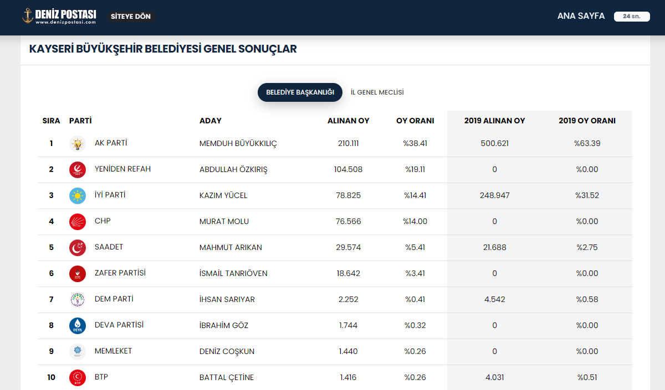Image resolution: width=665 pixels, height=390 pixels.
Task: Click the 4.542 2019 vote count
Action: pos(495,299)
